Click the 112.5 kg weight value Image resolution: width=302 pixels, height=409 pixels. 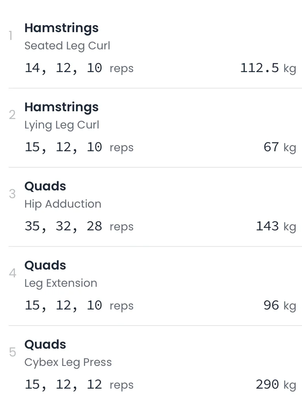(x=268, y=68)
